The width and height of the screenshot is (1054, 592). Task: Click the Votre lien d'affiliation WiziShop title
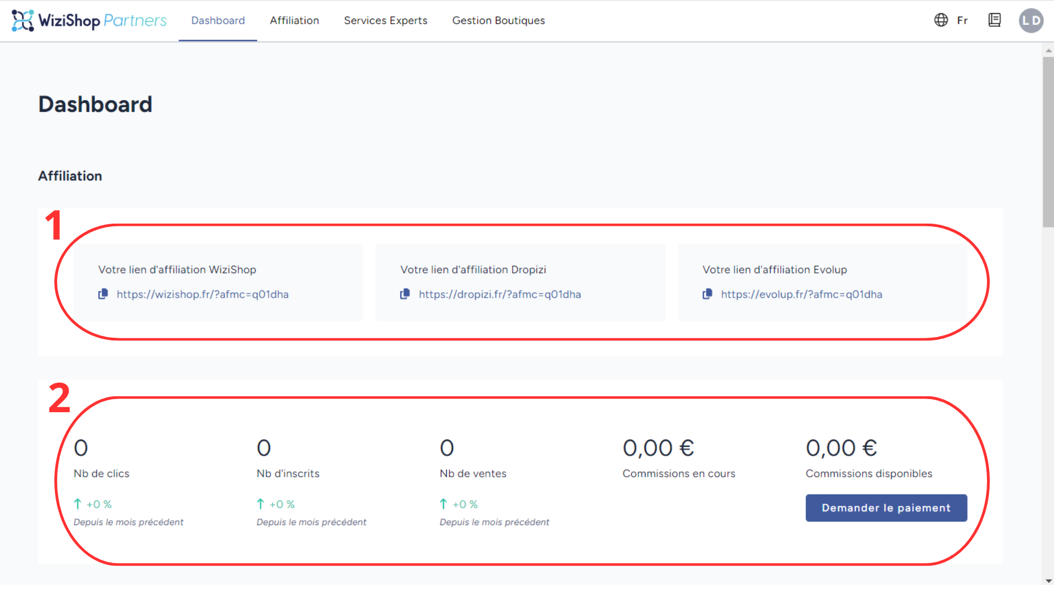pos(177,270)
